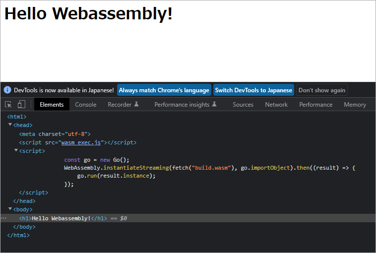Click the "DevTools is now available in Japanese!" message
The width and height of the screenshot is (376, 253).
pyautogui.click(x=64, y=90)
